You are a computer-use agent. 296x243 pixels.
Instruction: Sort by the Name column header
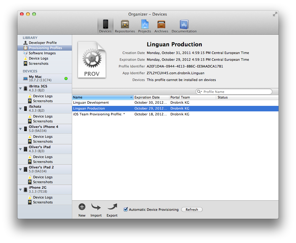click(x=103, y=97)
